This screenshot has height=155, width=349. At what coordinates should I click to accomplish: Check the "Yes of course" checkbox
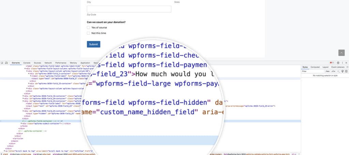pyautogui.click(x=88, y=27)
